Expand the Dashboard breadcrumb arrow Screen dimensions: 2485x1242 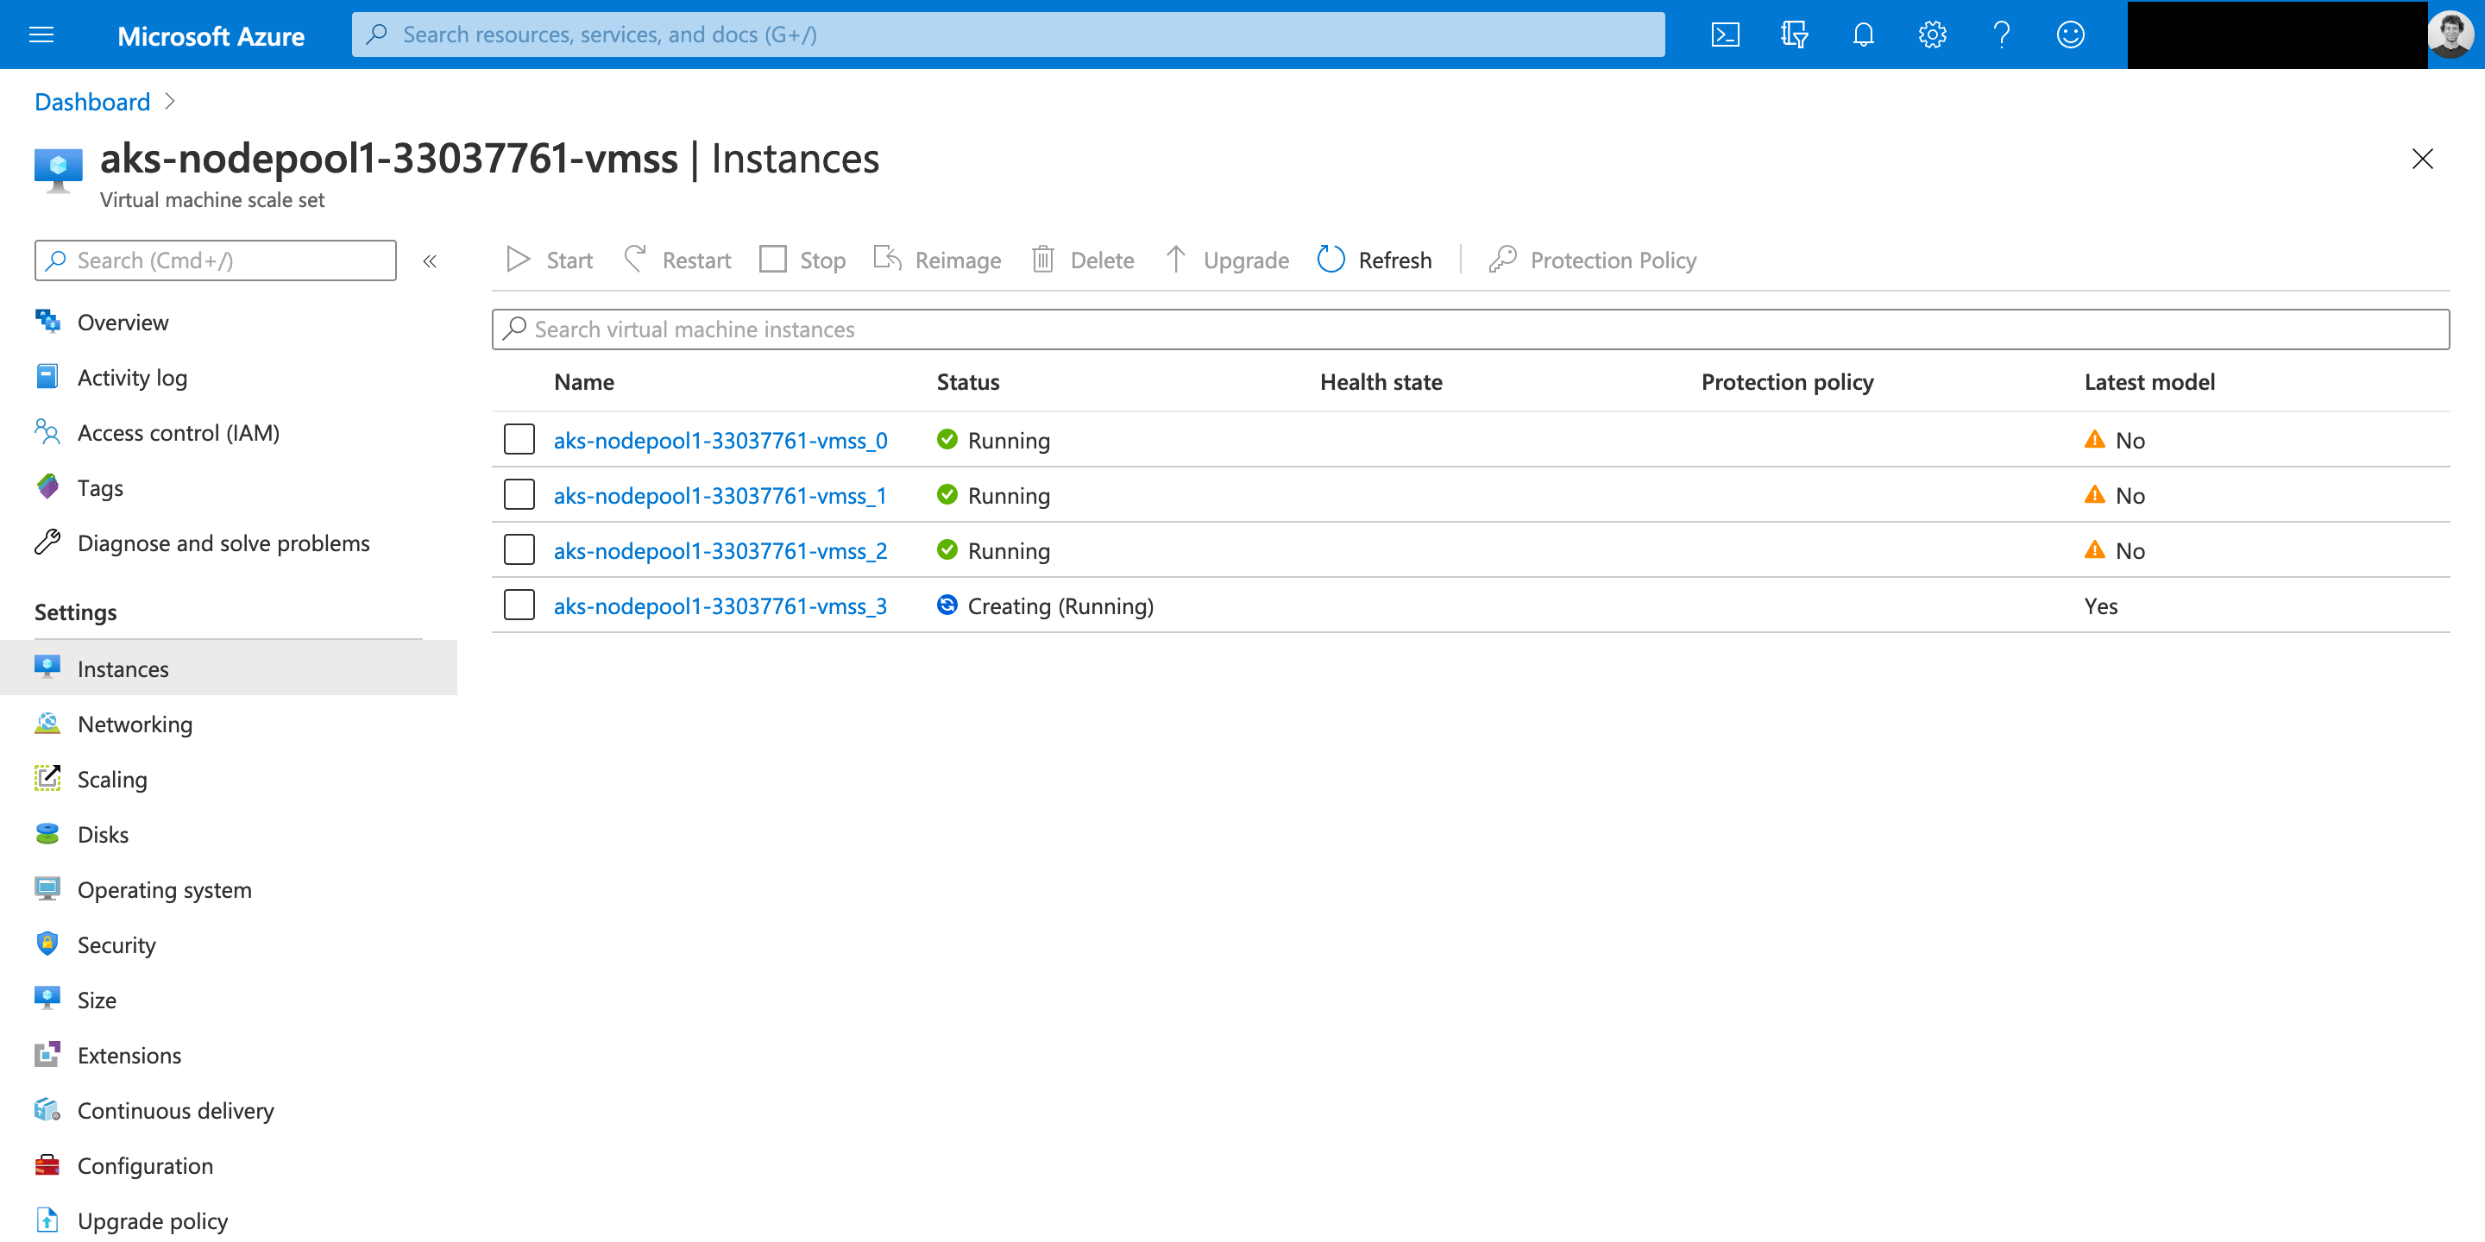[170, 101]
